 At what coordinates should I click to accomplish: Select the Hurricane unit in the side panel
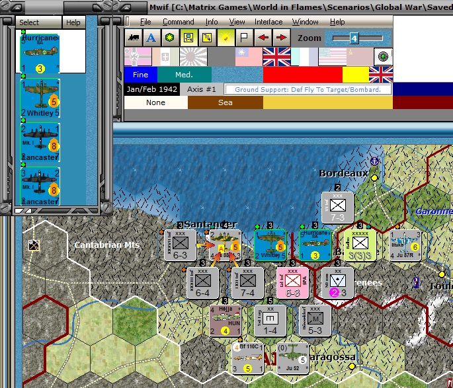click(x=40, y=53)
